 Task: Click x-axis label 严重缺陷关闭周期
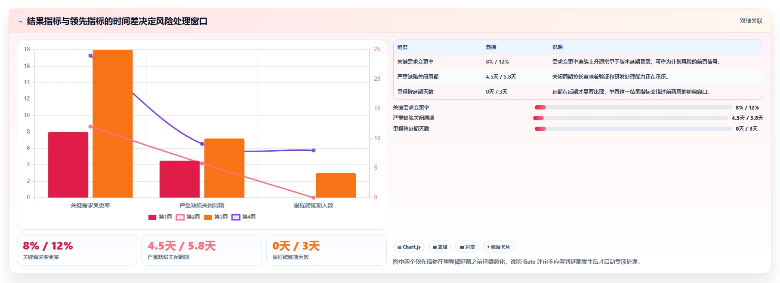coord(202,205)
